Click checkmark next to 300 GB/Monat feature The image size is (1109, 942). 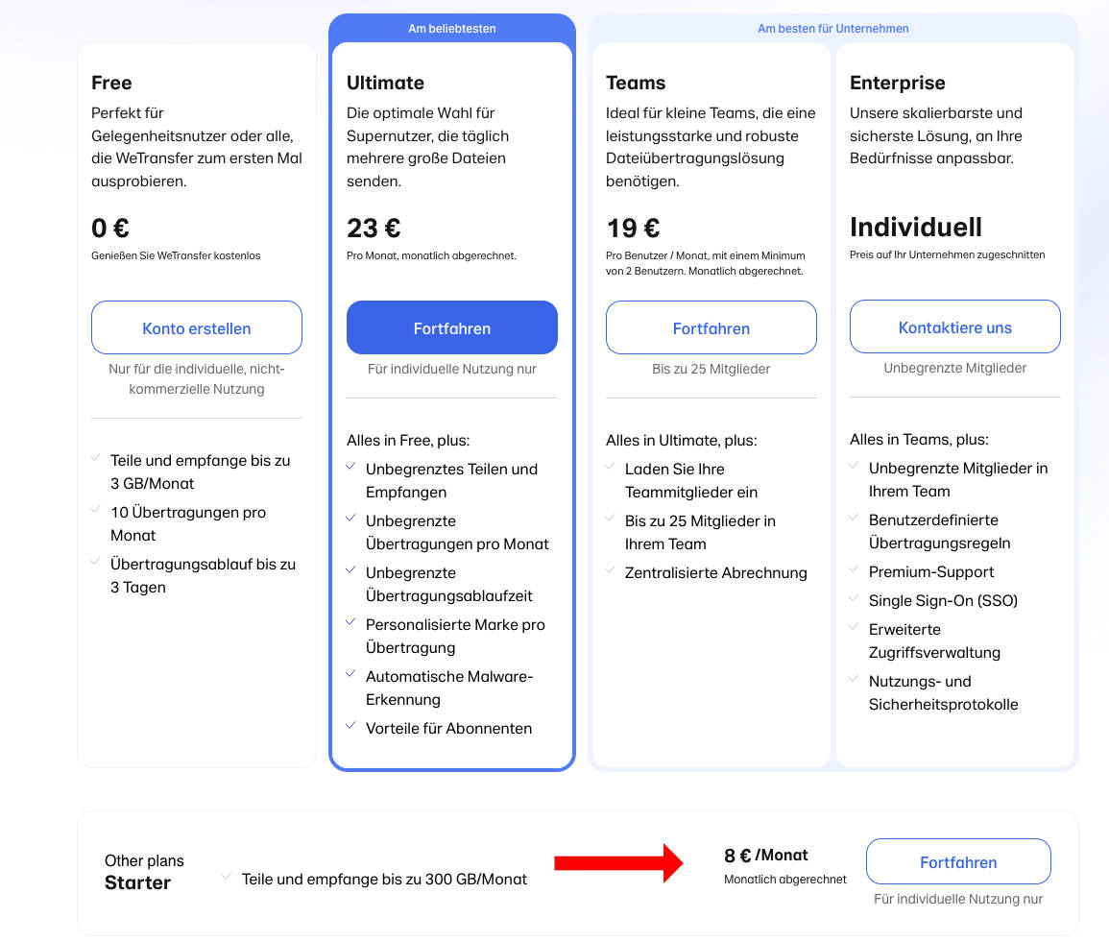pyautogui.click(x=227, y=877)
